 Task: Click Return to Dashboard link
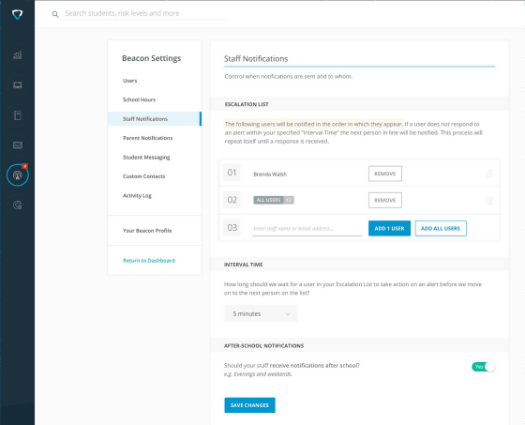[x=149, y=261]
